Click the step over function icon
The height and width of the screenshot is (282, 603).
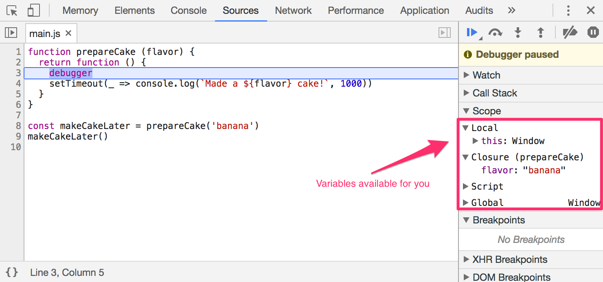pyautogui.click(x=495, y=33)
